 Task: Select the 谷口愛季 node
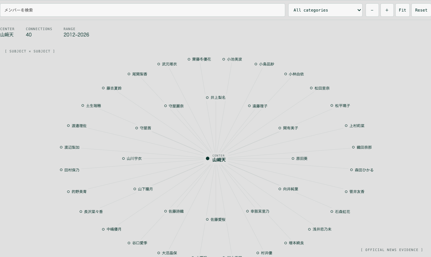point(138,243)
